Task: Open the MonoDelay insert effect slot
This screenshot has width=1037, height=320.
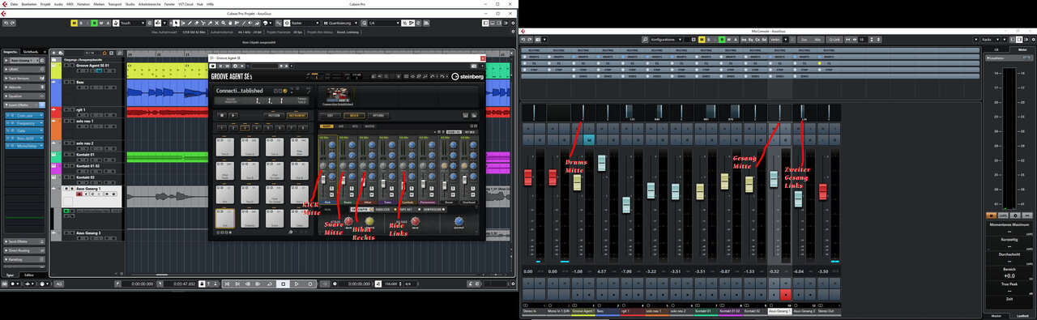Action: click(24, 146)
